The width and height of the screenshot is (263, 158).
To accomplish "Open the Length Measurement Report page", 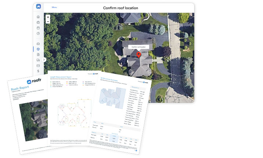I will pyautogui.click(x=70, y=107).
